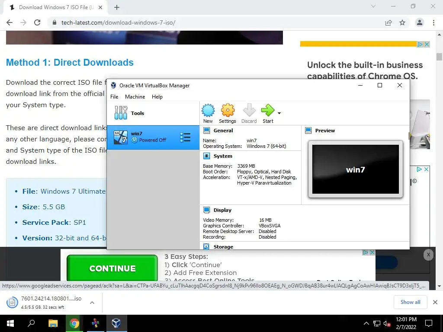443x332 pixels.
Task: Click the Chrome address bar URL
Action: click(118, 22)
